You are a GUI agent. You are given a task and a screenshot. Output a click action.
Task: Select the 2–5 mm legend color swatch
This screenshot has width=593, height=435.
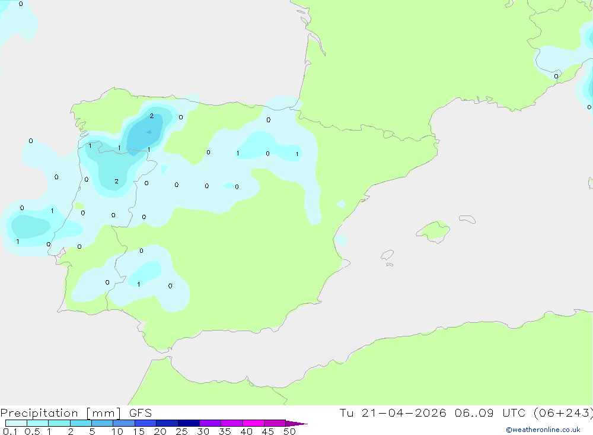(81, 423)
